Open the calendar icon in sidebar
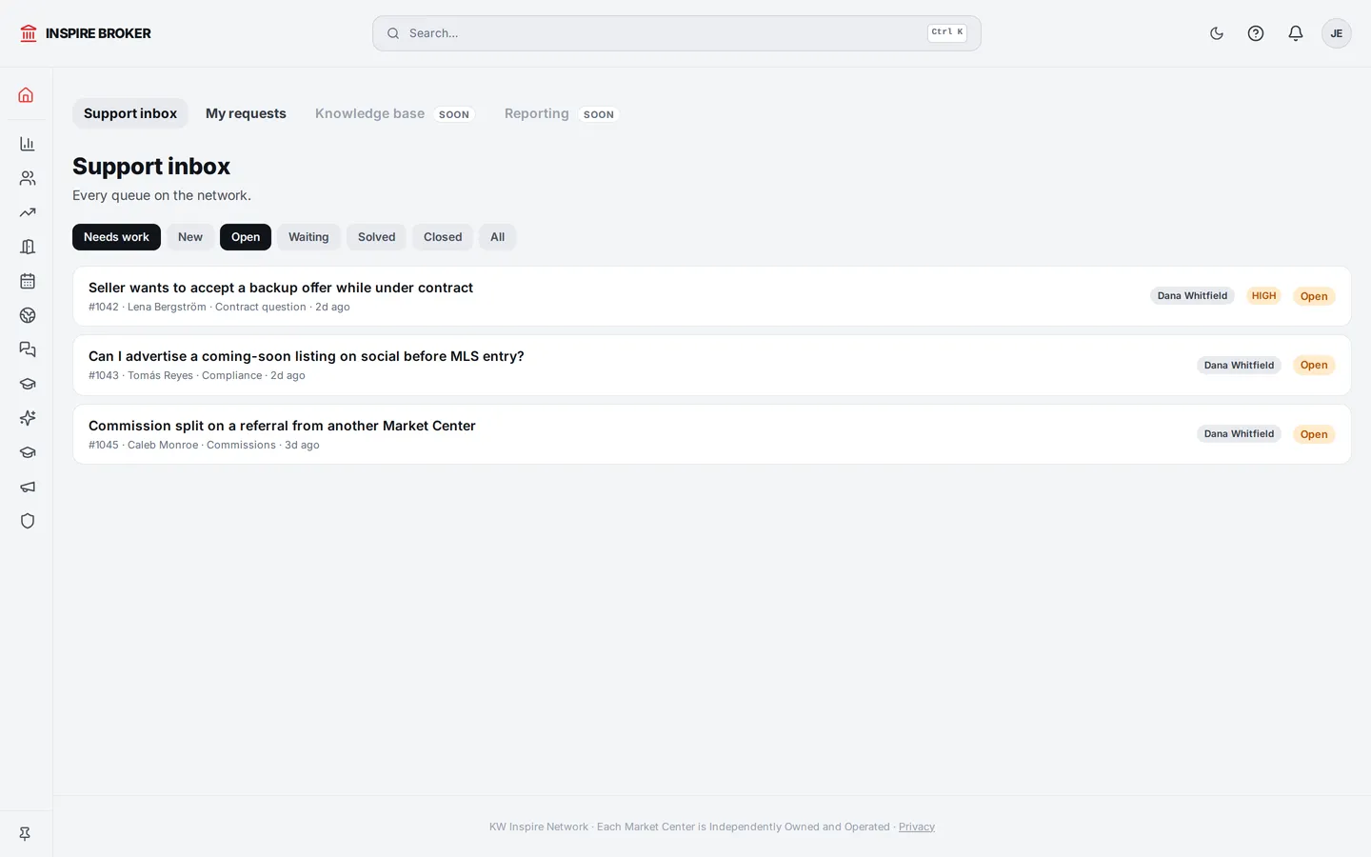 (28, 281)
